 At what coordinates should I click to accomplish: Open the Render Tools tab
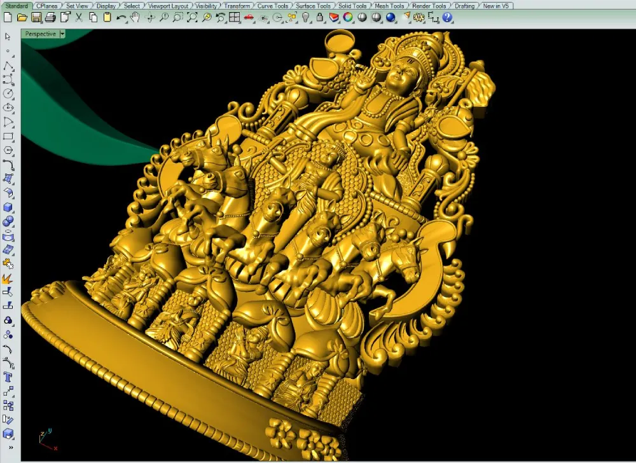pos(429,6)
